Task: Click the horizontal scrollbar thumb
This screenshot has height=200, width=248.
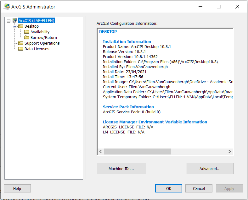Action: [138, 151]
